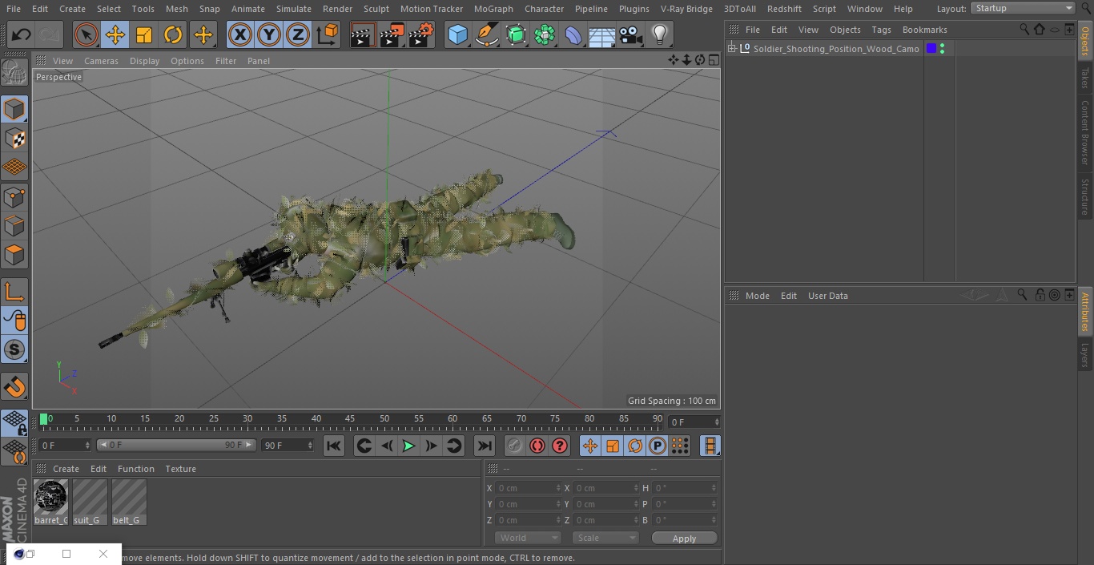The image size is (1094, 565).
Task: Select the Live Selection tool
Action: (86, 34)
